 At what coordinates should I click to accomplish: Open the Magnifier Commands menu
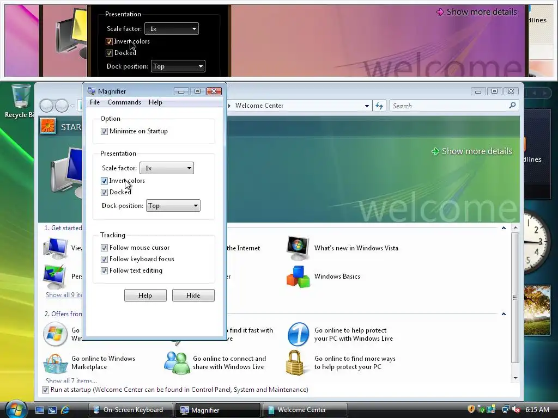pyautogui.click(x=124, y=102)
